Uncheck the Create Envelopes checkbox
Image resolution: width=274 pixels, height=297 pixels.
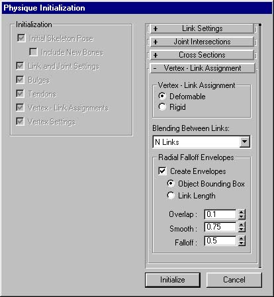[x=162, y=171]
